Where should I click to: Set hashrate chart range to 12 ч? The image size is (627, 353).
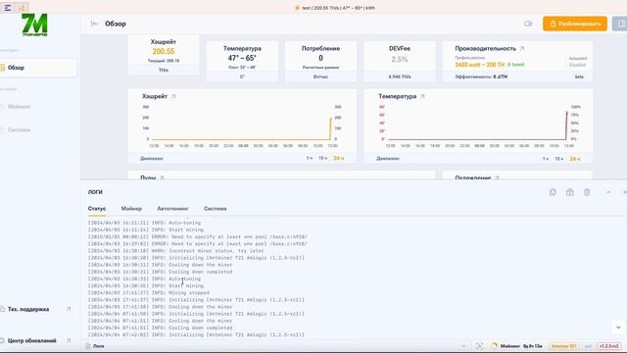[x=322, y=159]
